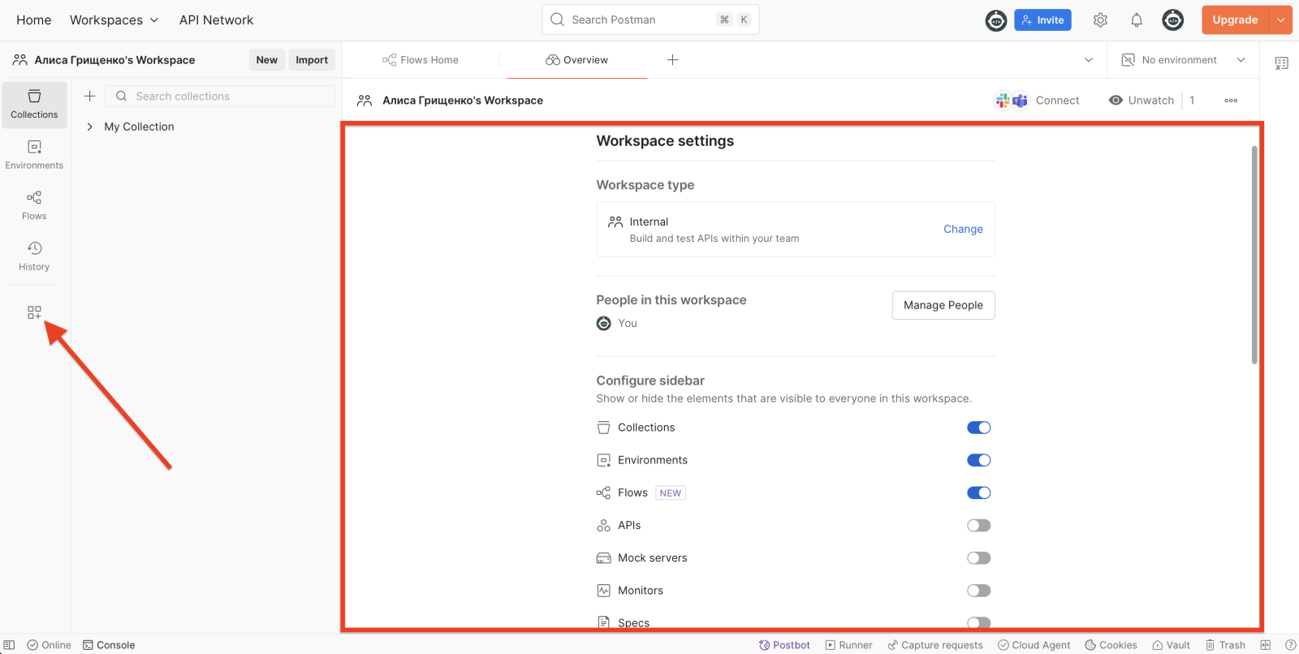Image resolution: width=1299 pixels, height=654 pixels.
Task: Open API Network in the top bar
Action: [216, 20]
